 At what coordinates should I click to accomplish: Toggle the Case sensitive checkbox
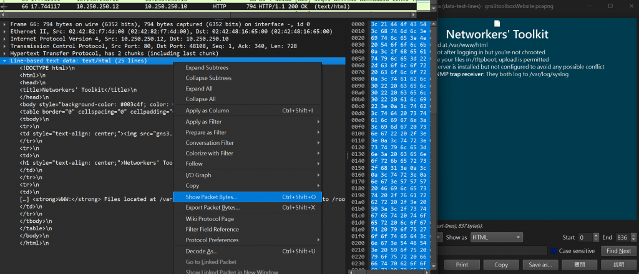(x=554, y=251)
